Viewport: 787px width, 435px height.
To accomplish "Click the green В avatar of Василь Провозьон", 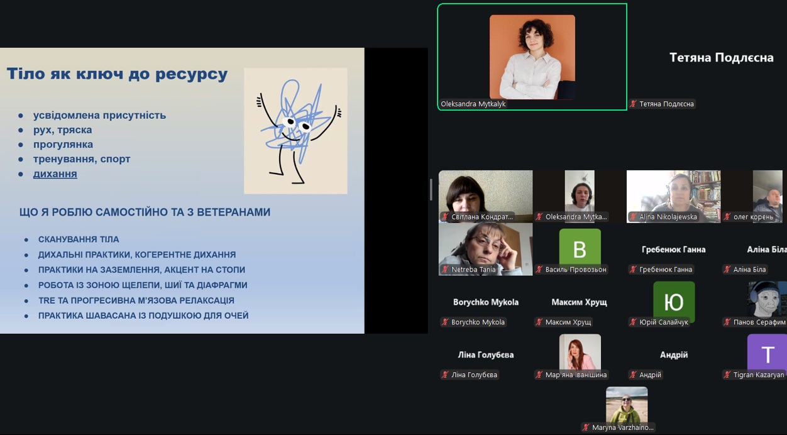I will [580, 248].
